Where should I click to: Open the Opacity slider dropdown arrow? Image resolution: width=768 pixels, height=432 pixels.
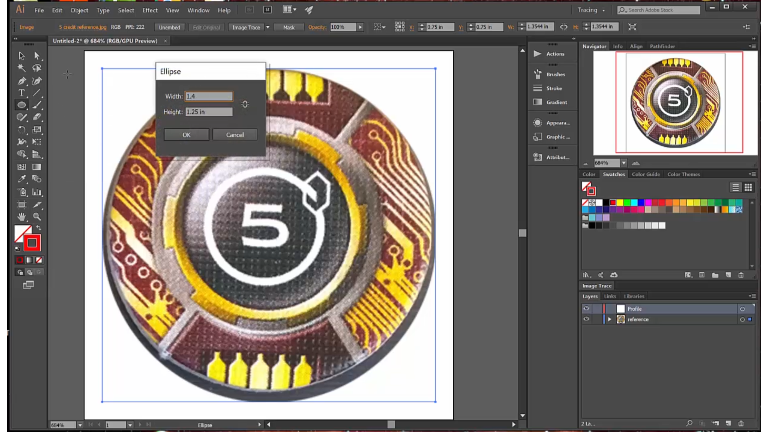[x=360, y=27]
